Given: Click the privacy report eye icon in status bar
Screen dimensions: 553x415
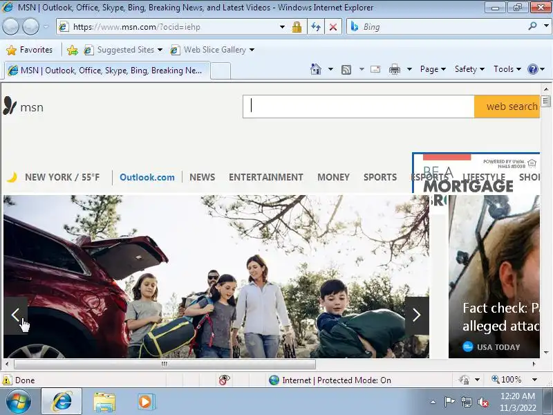Looking at the screenshot, I should tap(224, 380).
